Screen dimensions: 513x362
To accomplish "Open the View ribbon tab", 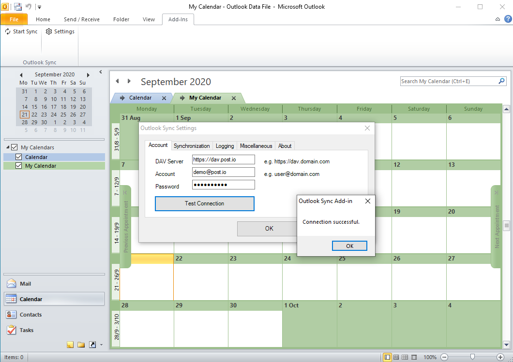I will pyautogui.click(x=149, y=19).
